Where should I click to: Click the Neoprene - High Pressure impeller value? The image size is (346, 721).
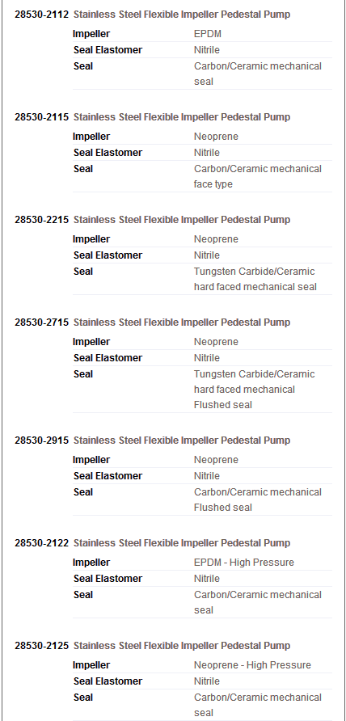tap(252, 665)
